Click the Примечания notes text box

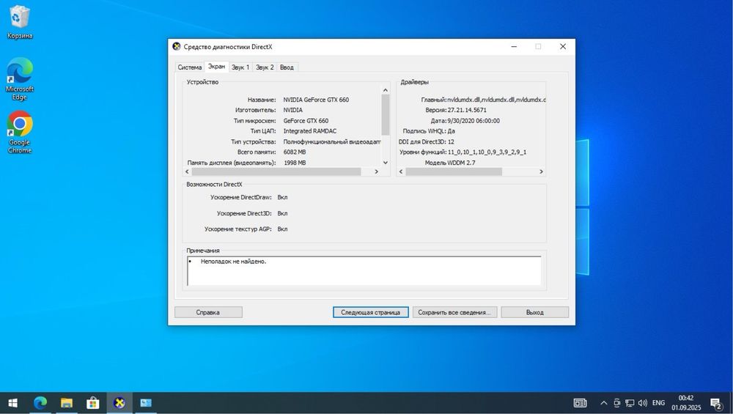click(364, 270)
